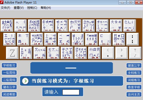Minimize the Flash Player window
This screenshot has width=143, height=100.
[122, 3]
